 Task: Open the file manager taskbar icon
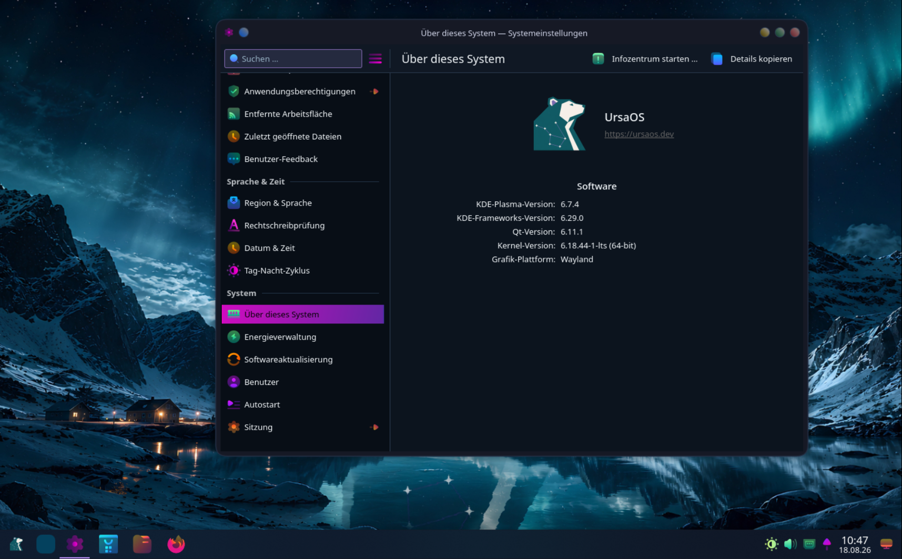pyautogui.click(x=142, y=544)
